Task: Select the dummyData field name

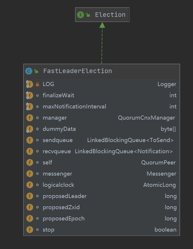Action: (x=59, y=129)
